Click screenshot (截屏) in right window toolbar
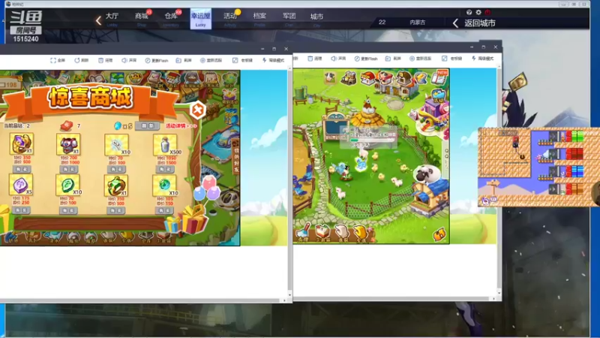600x338 pixels. pos(393,59)
